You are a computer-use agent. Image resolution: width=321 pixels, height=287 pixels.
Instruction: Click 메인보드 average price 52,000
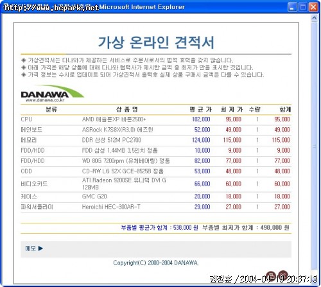[202, 130]
